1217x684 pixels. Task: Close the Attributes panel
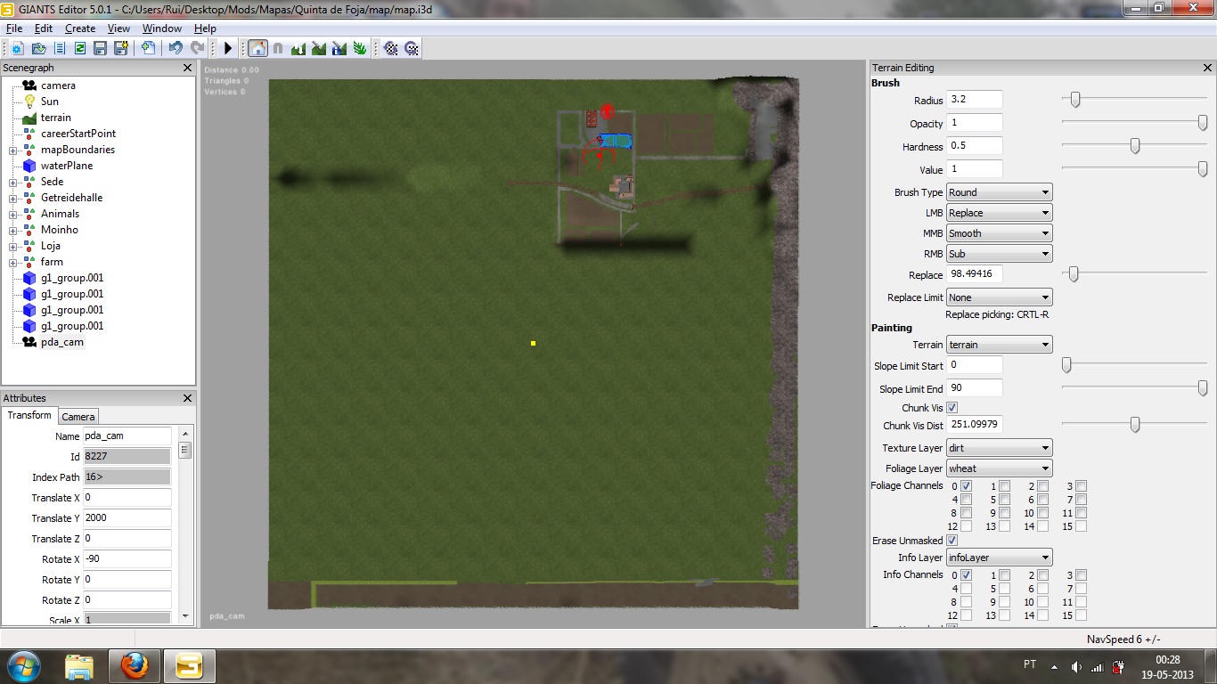point(187,398)
